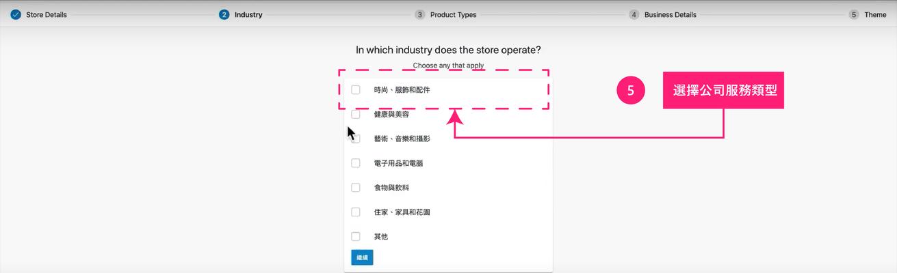This screenshot has width=897, height=273.
Task: Click the 'Choose any that apply' text
Action: 448,66
